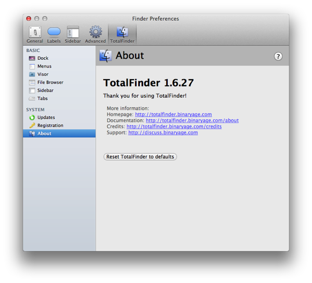
Task: Select Visor in the BASIC list
Action: pyautogui.click(x=59, y=74)
